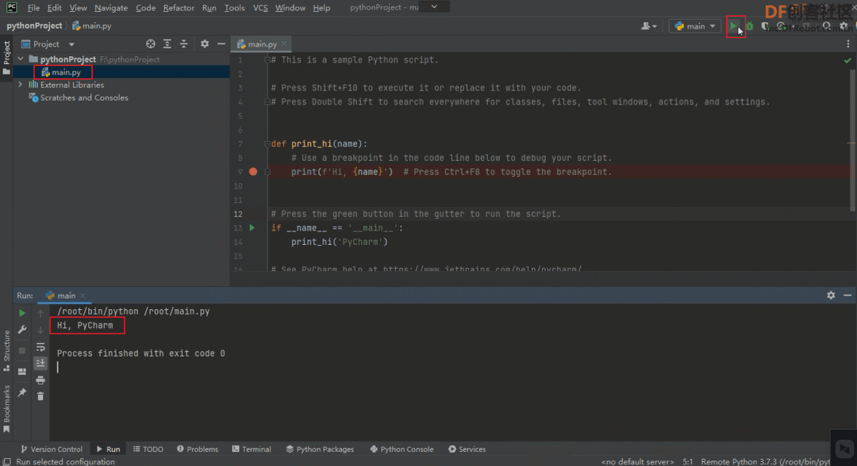Remove the breakpoint on line 9
857x466 pixels.
[253, 171]
